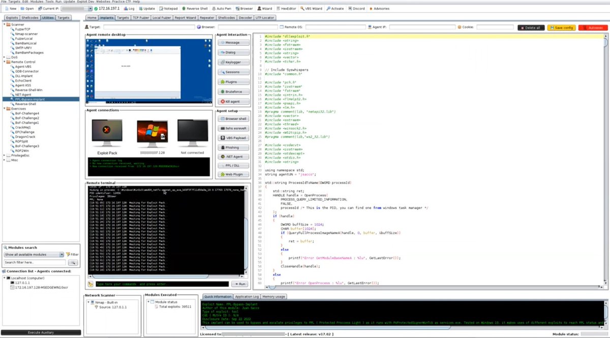Click the New toolbar button
Screen dimensions: 610x338
pos(10,9)
